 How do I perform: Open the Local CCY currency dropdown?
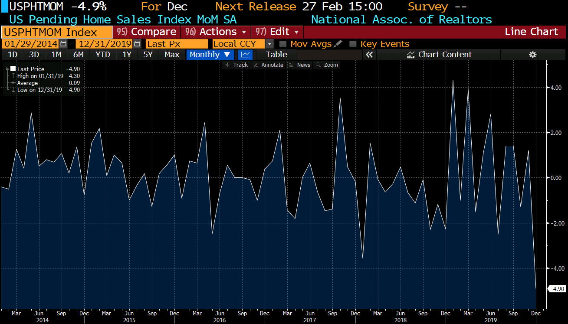coord(269,44)
